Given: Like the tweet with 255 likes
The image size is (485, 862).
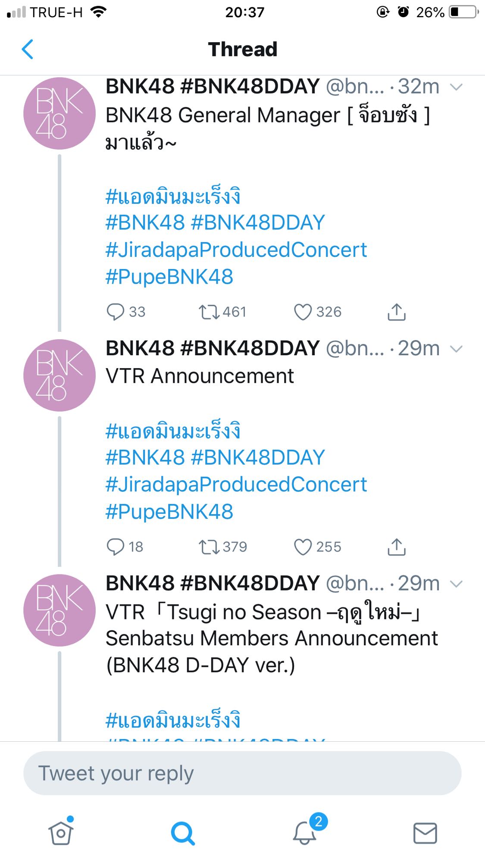Looking at the screenshot, I should 303,547.
